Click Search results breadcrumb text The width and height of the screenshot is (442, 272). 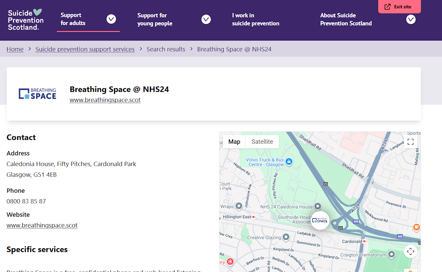click(x=166, y=49)
